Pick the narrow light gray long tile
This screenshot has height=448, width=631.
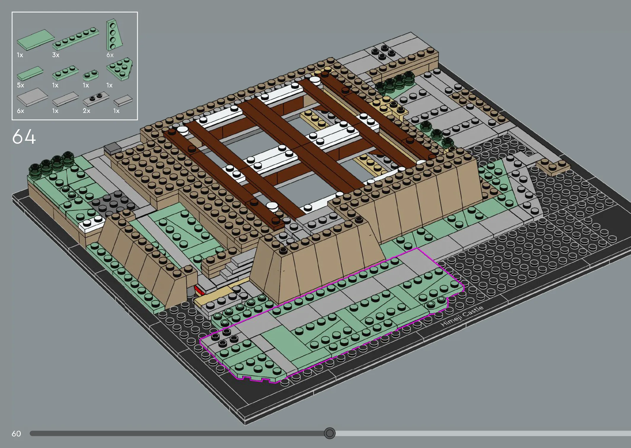65,99
